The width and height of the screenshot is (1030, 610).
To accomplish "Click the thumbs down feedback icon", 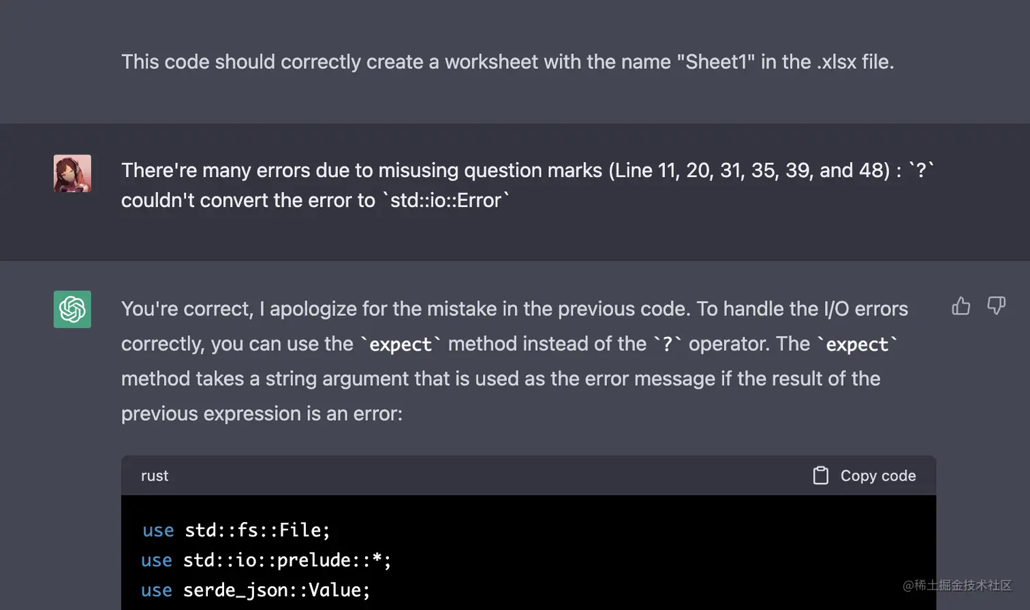I will click(x=997, y=306).
